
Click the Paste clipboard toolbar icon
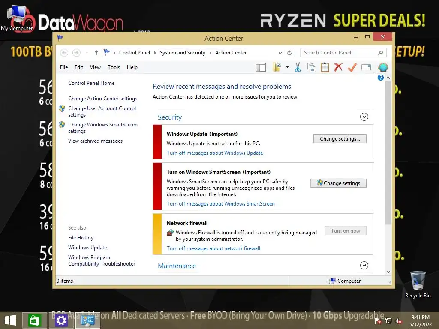(325, 67)
